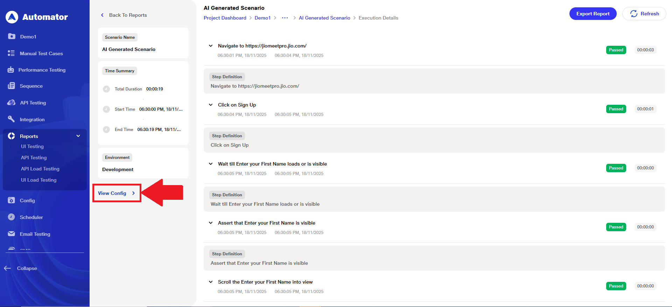Collapse the 'Click on Sign Up' step
Screen dimensions: 672x307
tap(211, 105)
